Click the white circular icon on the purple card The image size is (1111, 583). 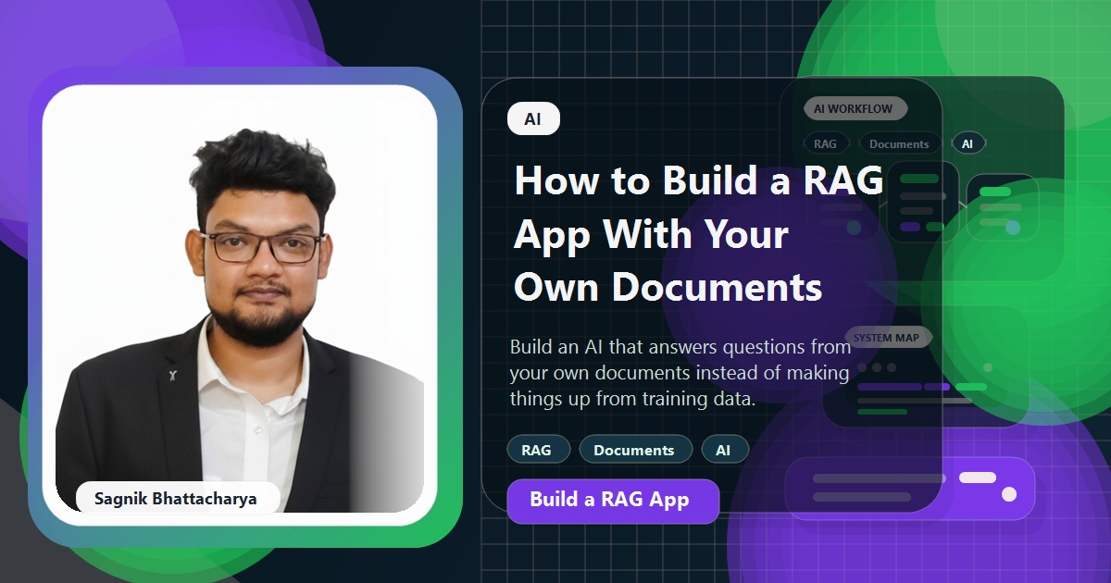point(1008,494)
